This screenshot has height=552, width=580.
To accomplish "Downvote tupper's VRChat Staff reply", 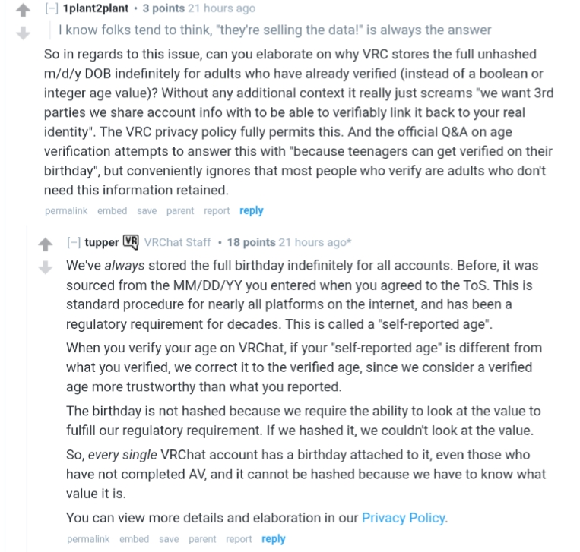I will pyautogui.click(x=46, y=266).
